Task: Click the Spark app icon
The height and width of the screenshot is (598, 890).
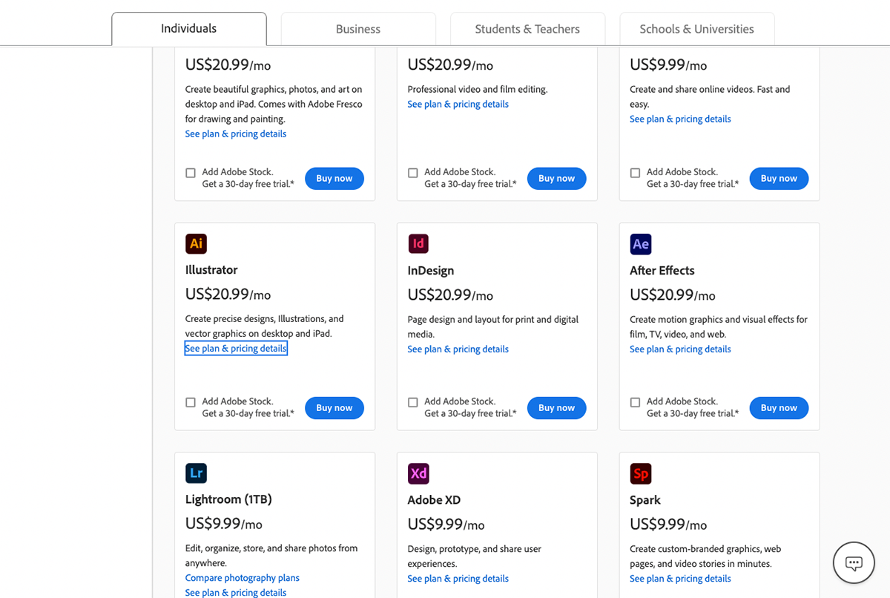Action: point(640,473)
